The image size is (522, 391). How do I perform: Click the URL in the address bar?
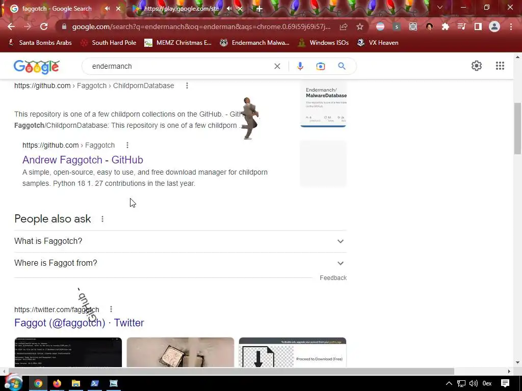point(201,26)
